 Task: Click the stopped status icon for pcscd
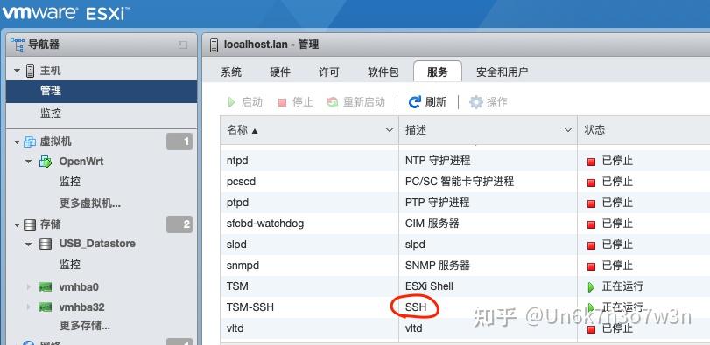[591, 183]
